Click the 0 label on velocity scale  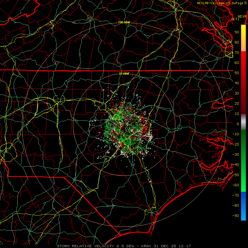tap(238, 124)
